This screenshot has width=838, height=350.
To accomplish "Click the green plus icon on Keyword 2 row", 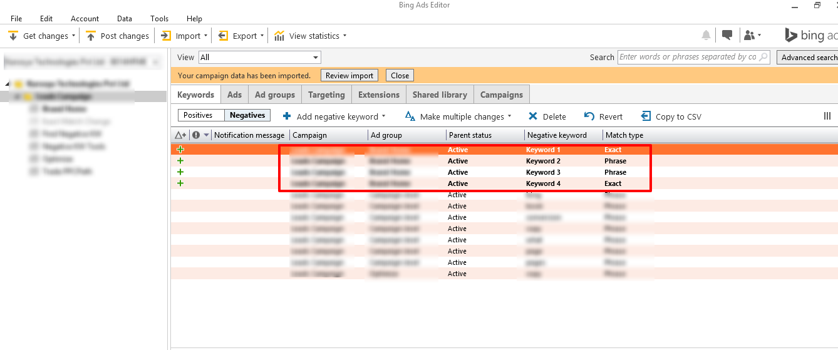I will pos(180,161).
